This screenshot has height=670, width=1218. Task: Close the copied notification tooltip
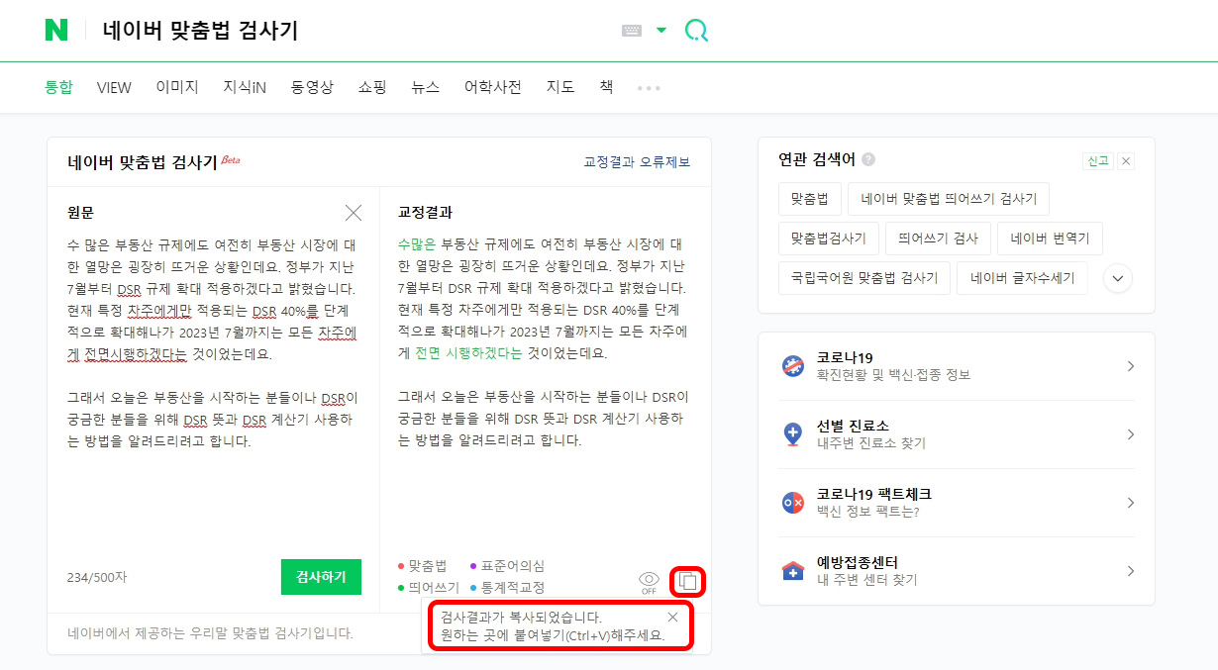pyautogui.click(x=673, y=617)
